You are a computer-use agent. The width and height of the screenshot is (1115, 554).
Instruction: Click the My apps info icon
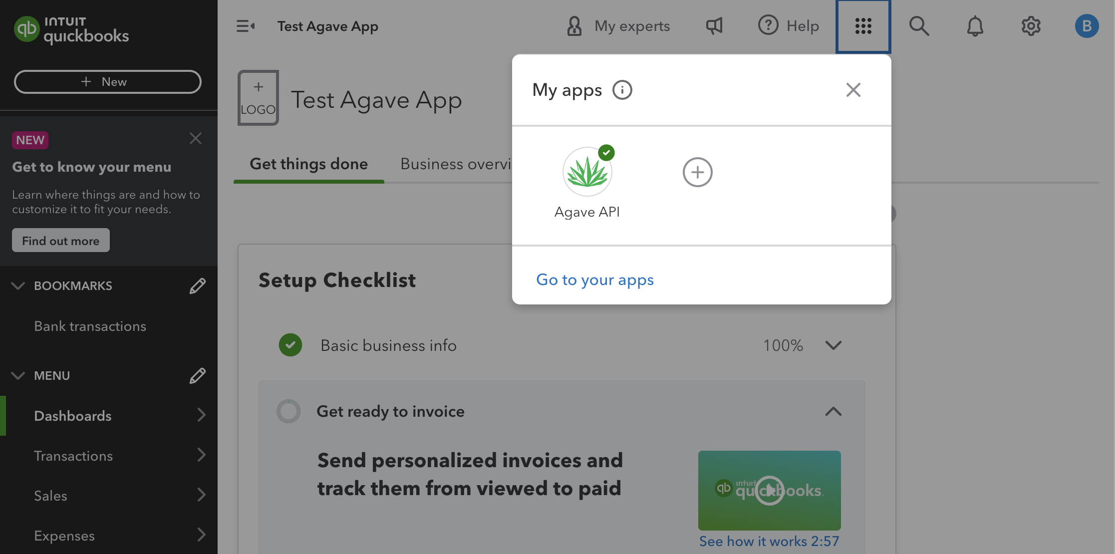click(622, 90)
